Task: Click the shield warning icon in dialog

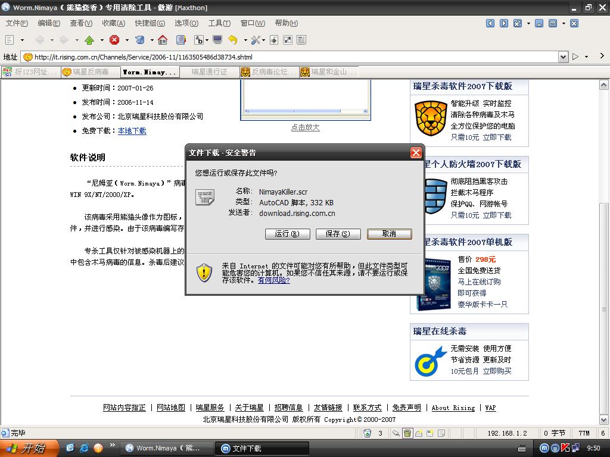Action: 204,273
